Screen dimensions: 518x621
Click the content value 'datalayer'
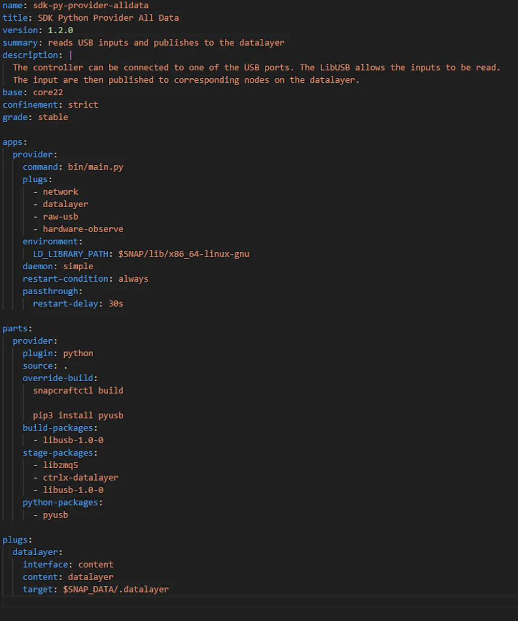click(x=91, y=577)
